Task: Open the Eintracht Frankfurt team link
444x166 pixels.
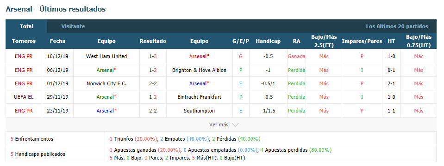Action: click(200, 97)
